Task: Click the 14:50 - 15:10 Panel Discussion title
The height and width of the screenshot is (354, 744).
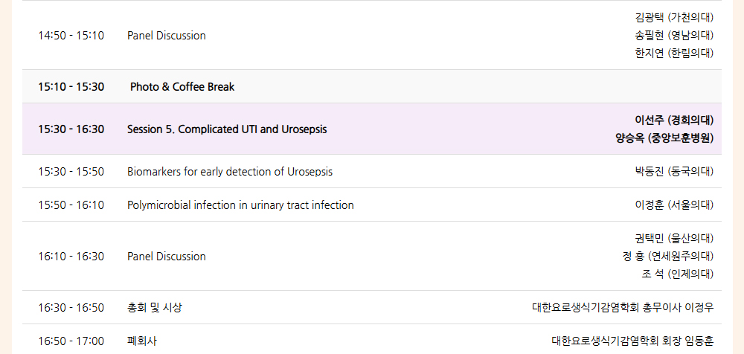Action: pyautogui.click(x=167, y=36)
